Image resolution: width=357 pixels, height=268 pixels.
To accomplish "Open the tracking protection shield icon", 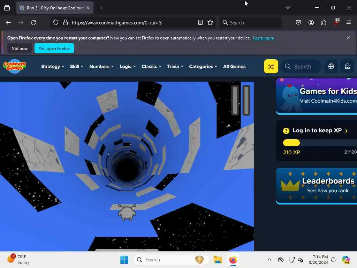I will click(56, 23).
